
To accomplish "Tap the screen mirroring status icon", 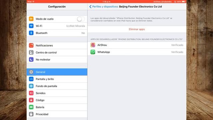I will [175, 2].
